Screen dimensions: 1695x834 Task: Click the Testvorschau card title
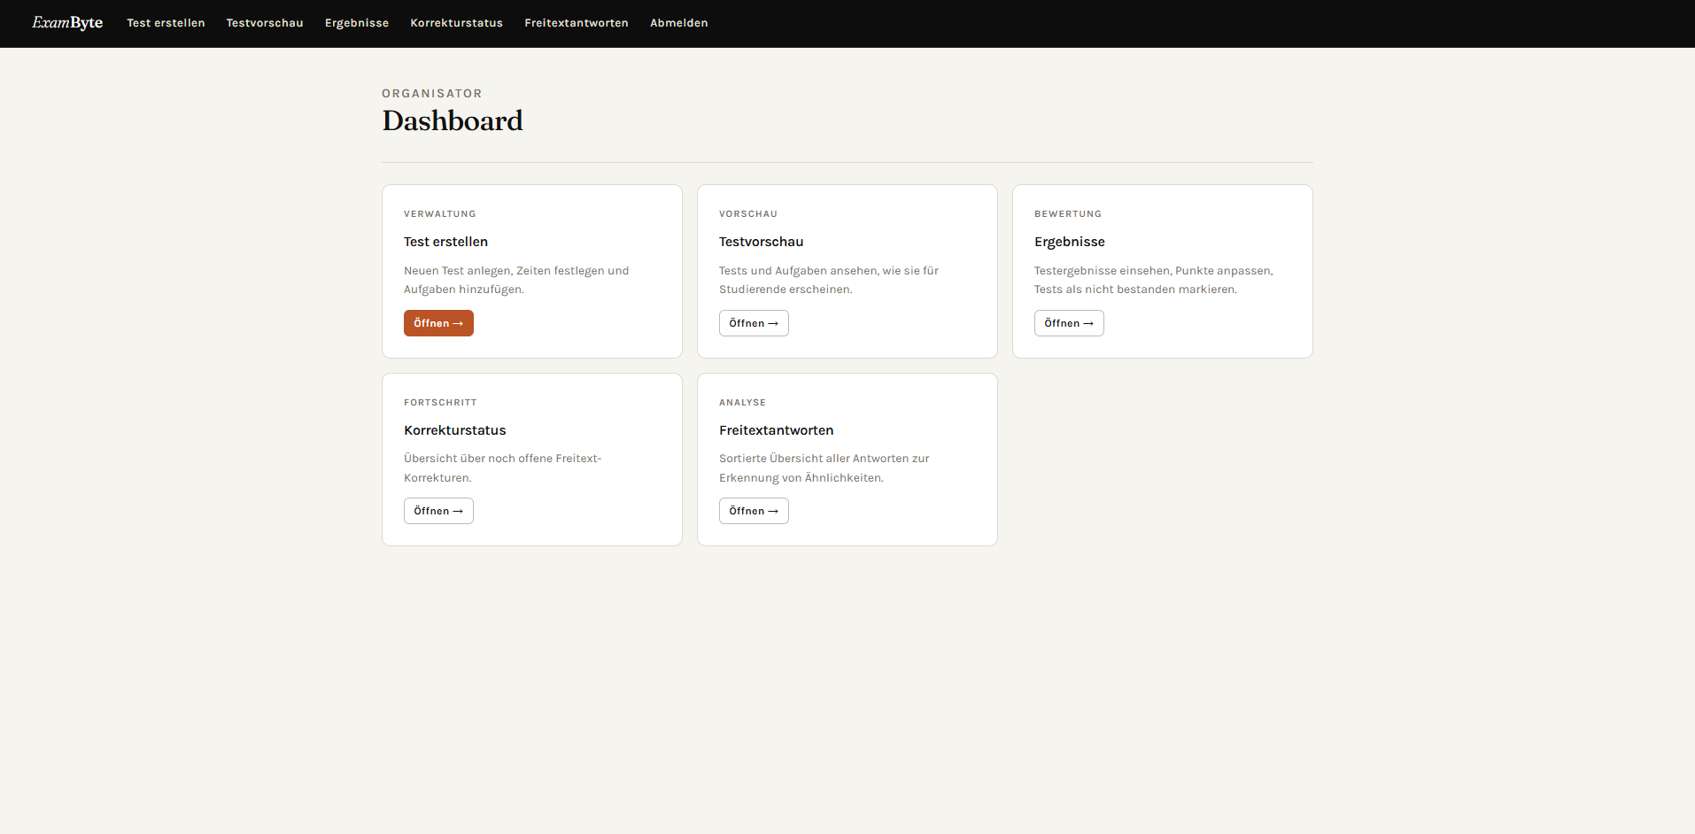(762, 242)
